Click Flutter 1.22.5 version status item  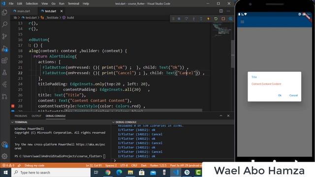tap(158, 165)
